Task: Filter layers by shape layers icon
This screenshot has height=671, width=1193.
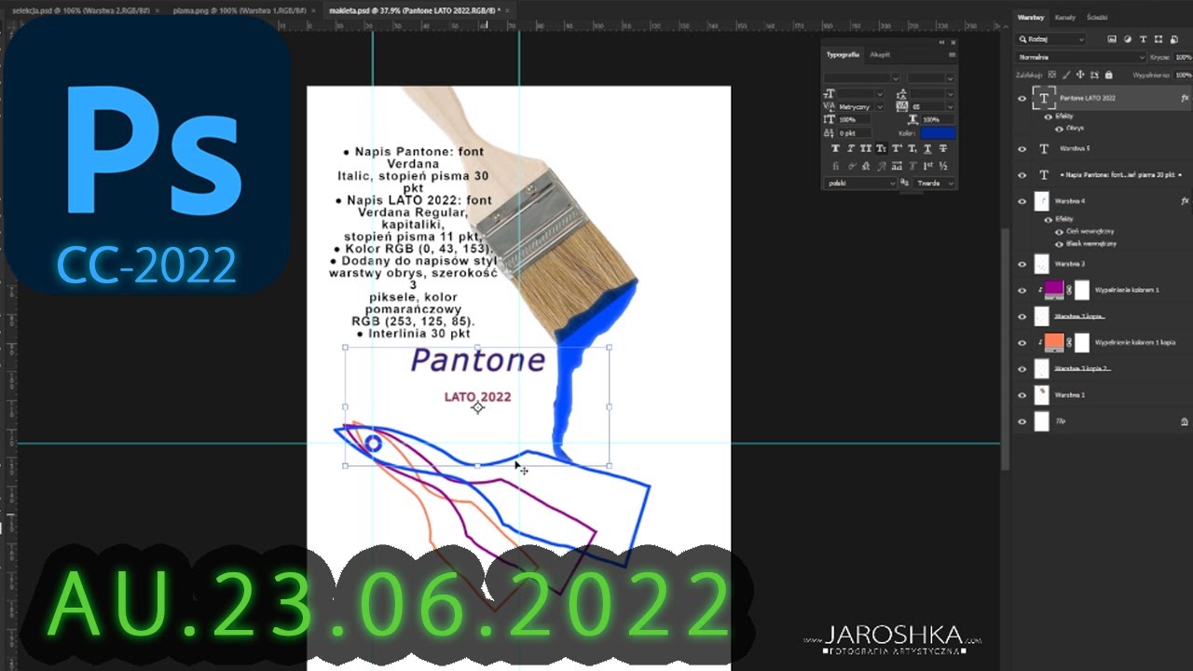Action: (1158, 39)
